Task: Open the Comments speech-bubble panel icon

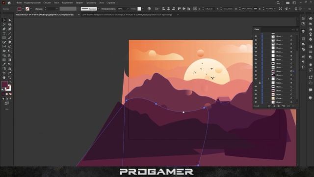Action: coord(311,90)
